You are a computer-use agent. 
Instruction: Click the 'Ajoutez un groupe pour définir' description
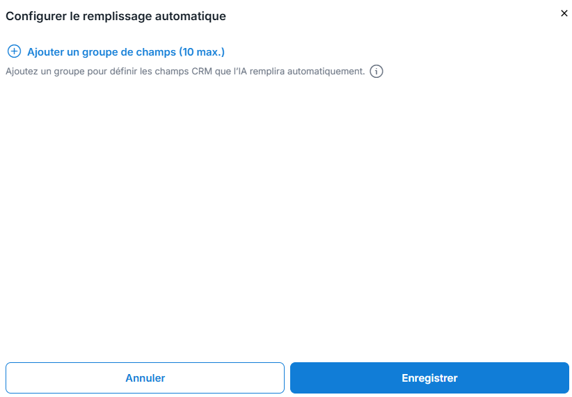pos(185,72)
